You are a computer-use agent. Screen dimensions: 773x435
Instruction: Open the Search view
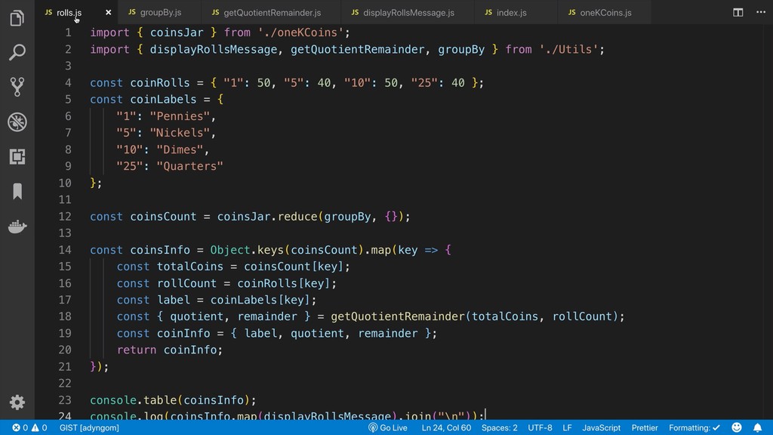tap(17, 52)
